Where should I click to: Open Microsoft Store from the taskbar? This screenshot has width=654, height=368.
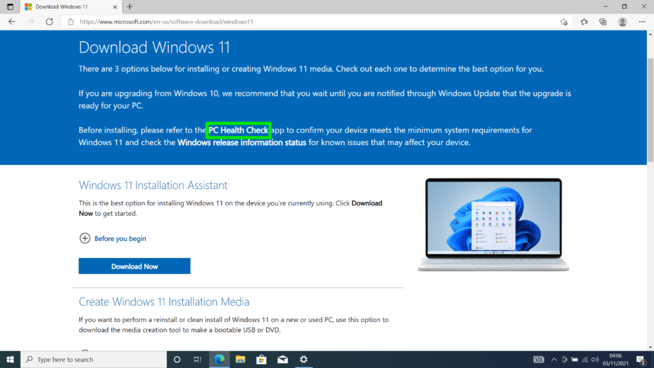coord(261,359)
